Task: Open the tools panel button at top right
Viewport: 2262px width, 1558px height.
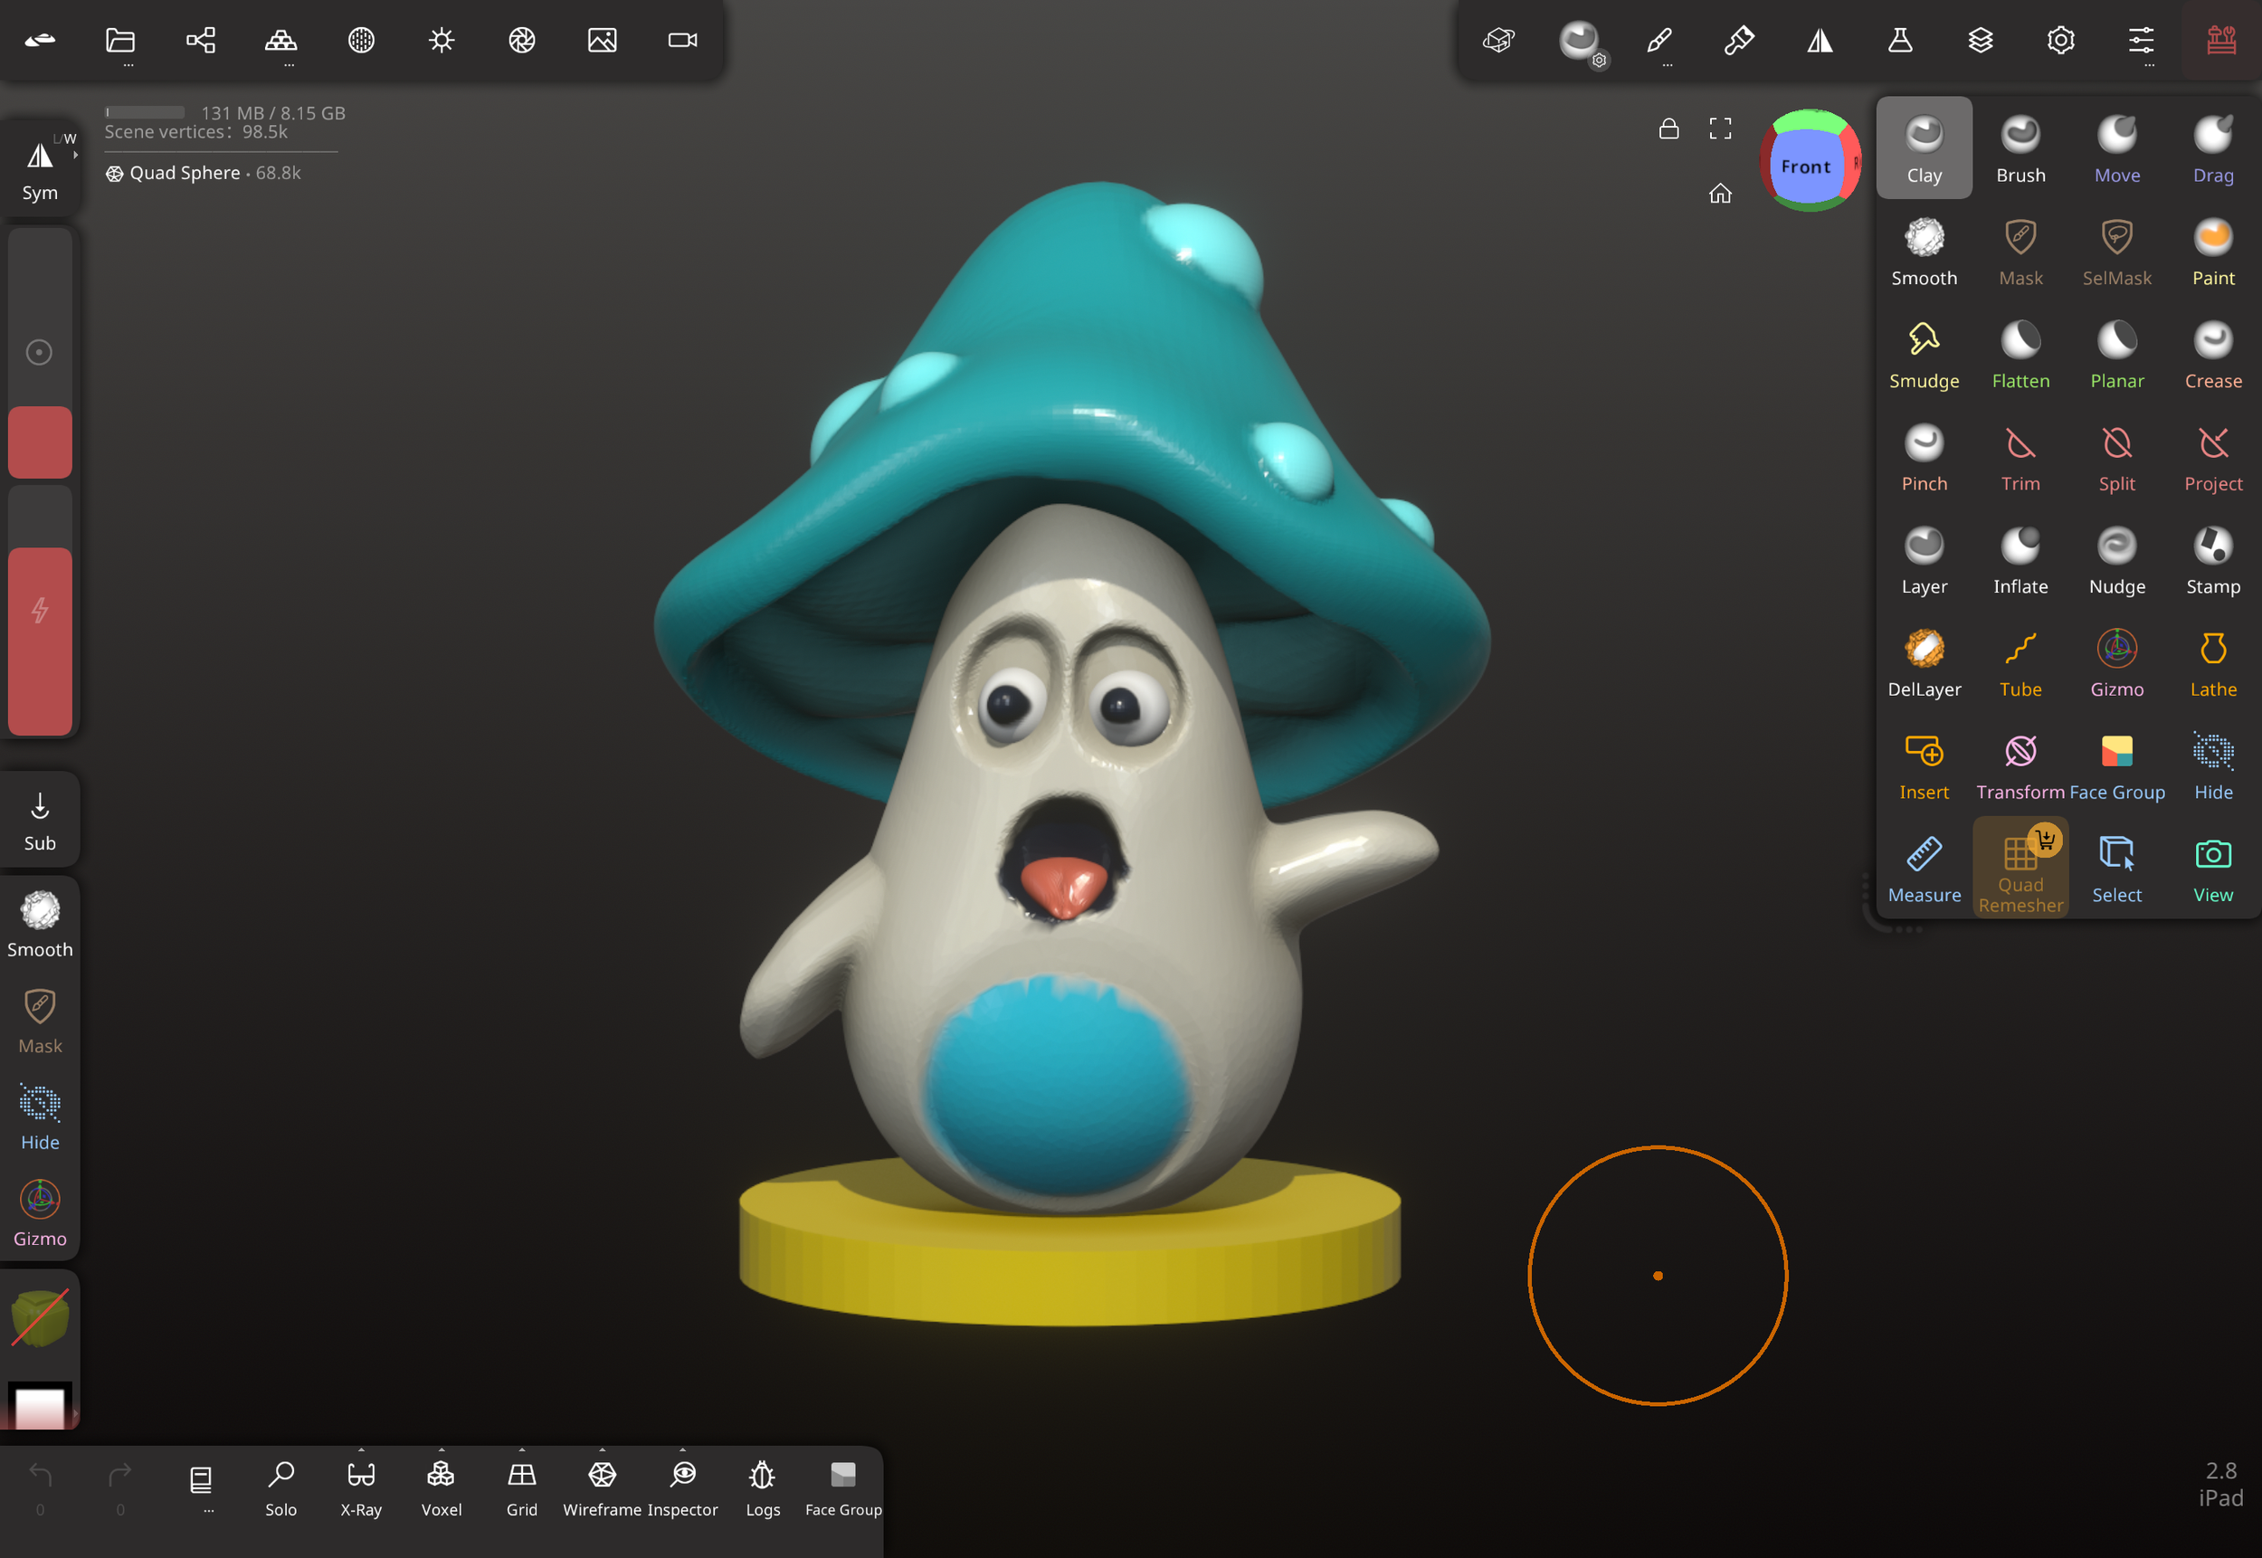Action: point(2220,41)
